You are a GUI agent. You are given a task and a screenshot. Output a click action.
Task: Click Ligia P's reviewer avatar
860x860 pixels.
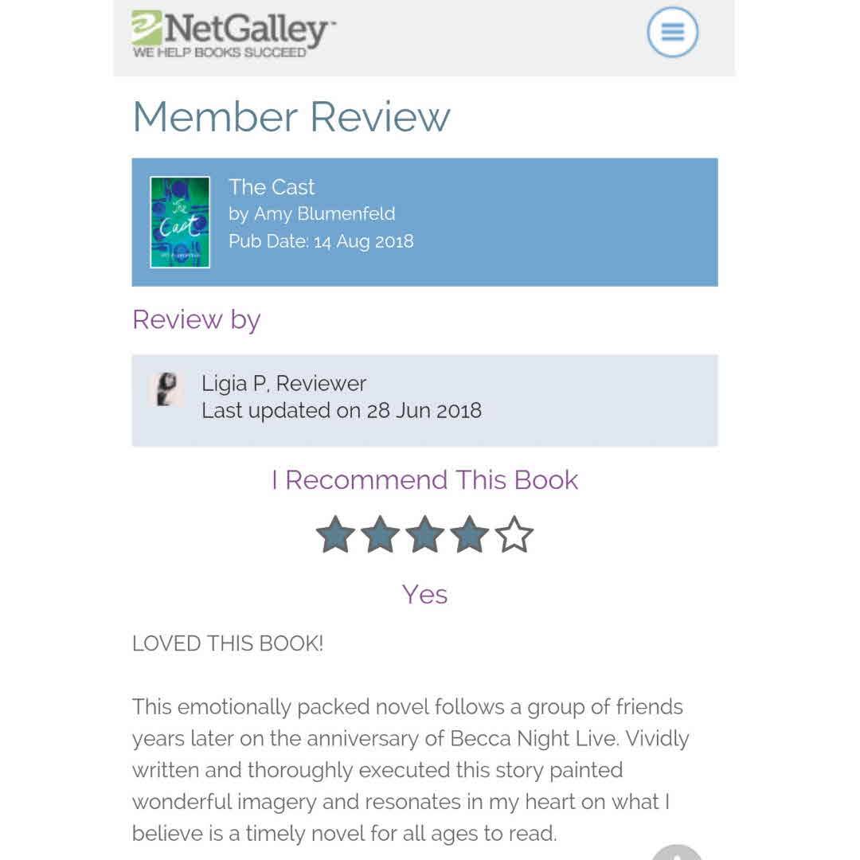(x=166, y=389)
